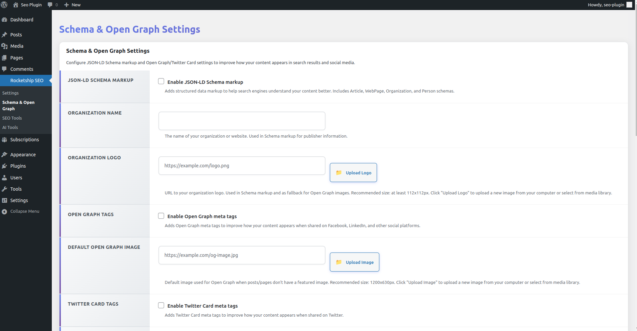The height and width of the screenshot is (331, 637).
Task: Click the Organization Name text field
Action: point(242,121)
